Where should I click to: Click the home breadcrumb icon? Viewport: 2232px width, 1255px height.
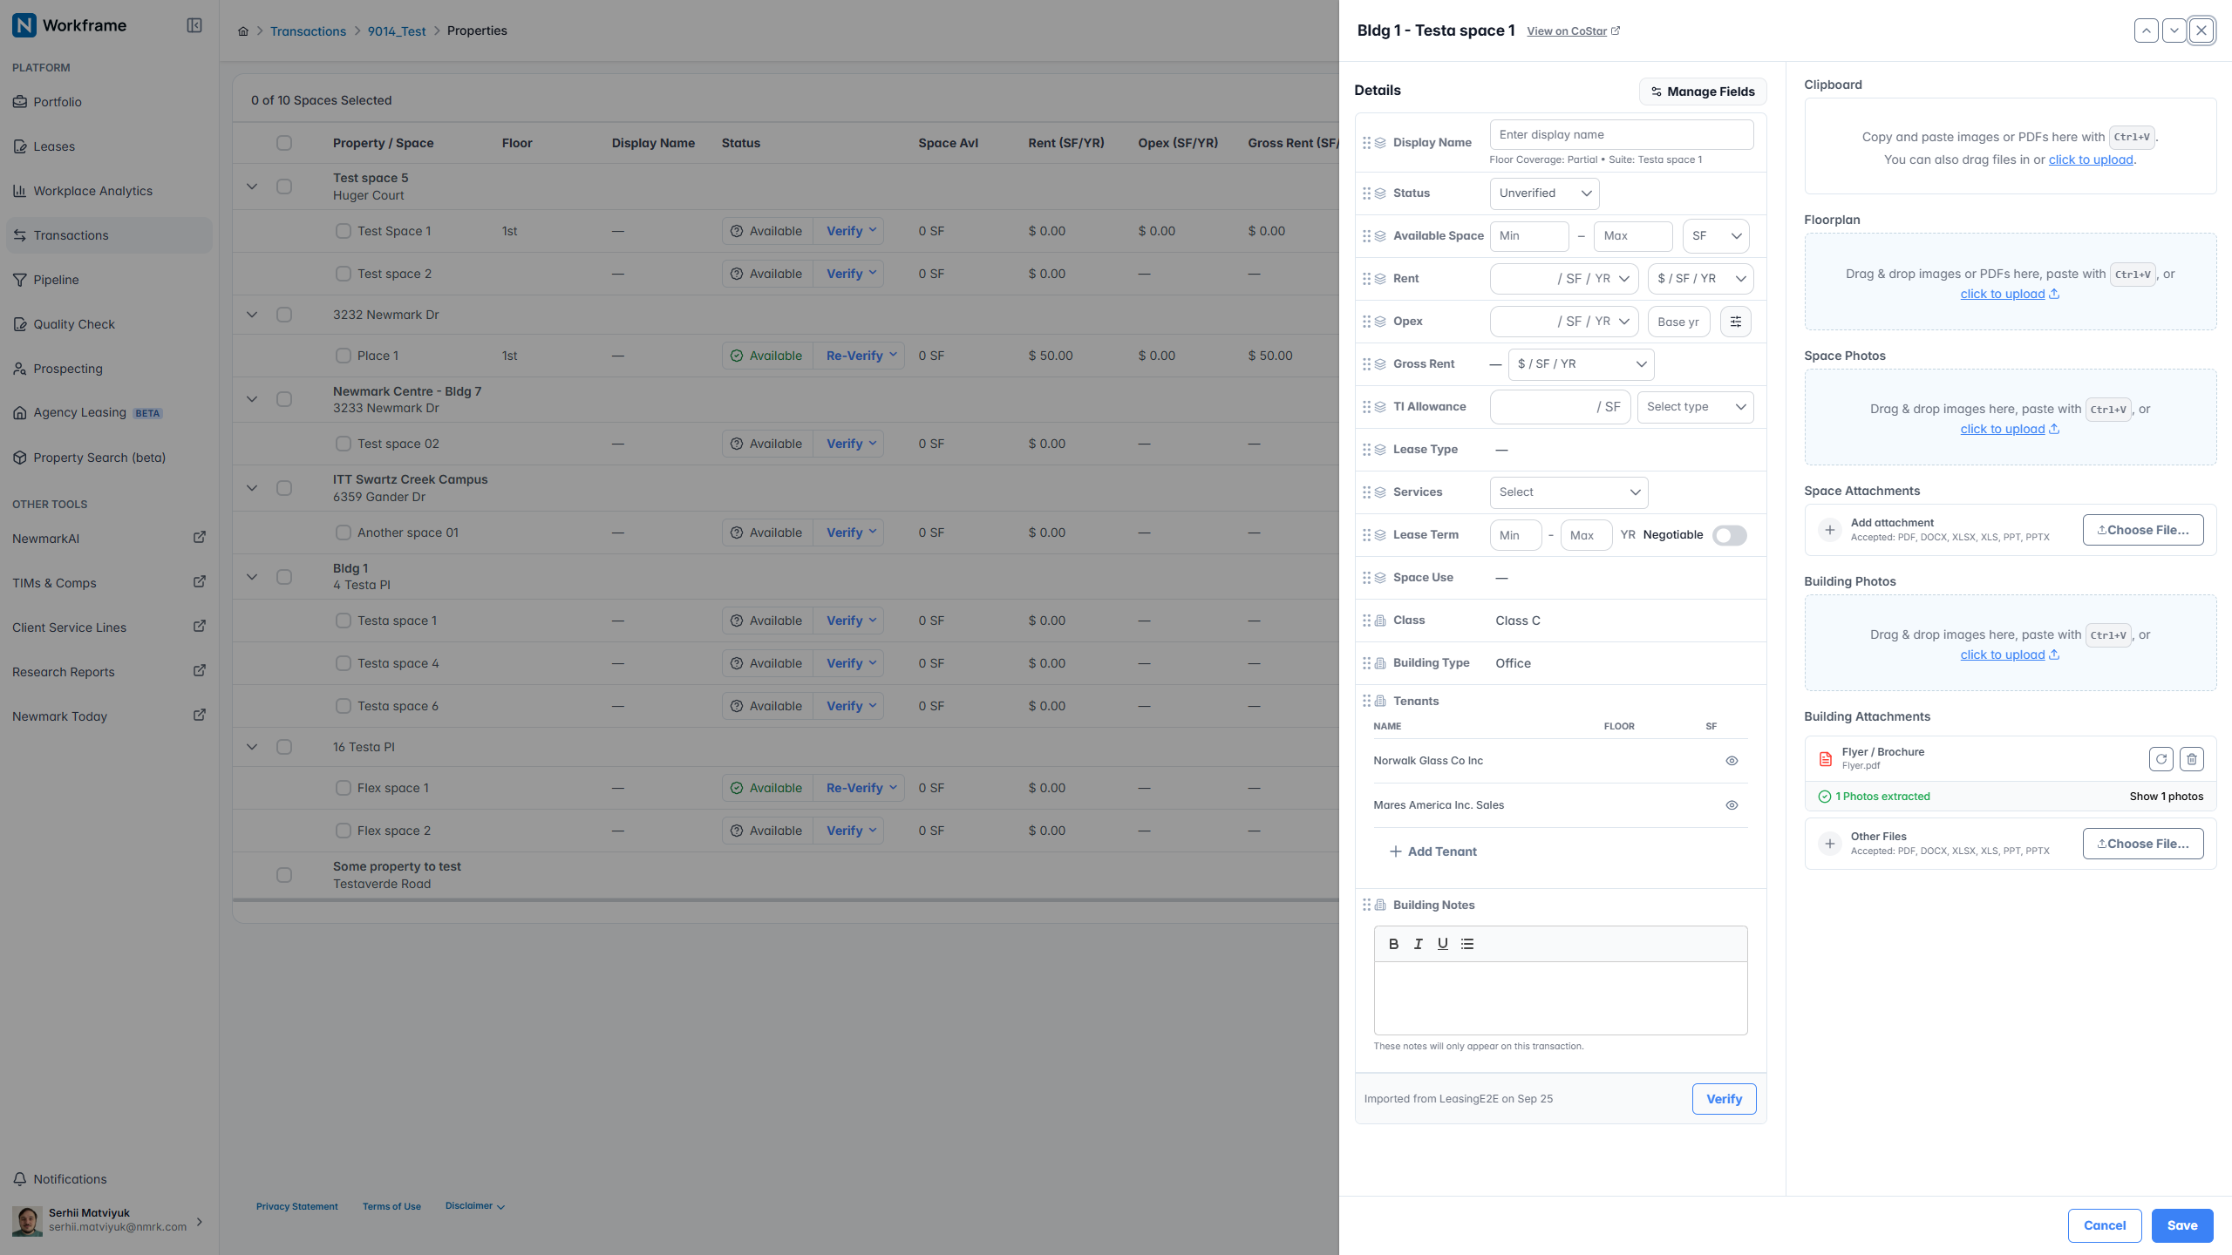pos(243,31)
